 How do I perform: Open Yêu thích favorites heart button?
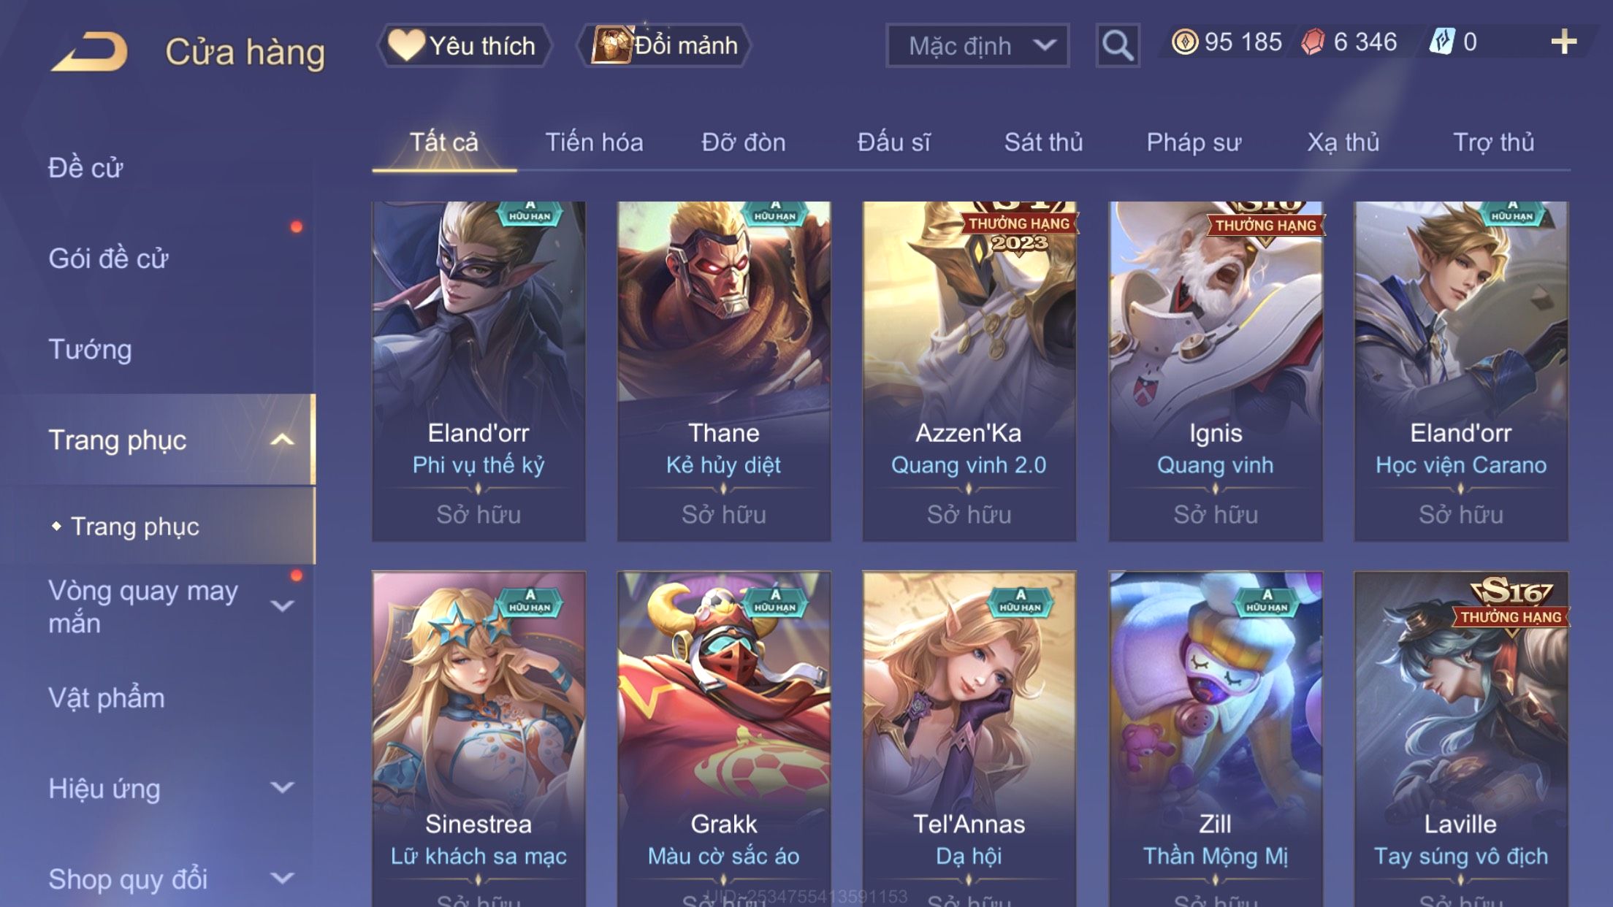click(464, 45)
